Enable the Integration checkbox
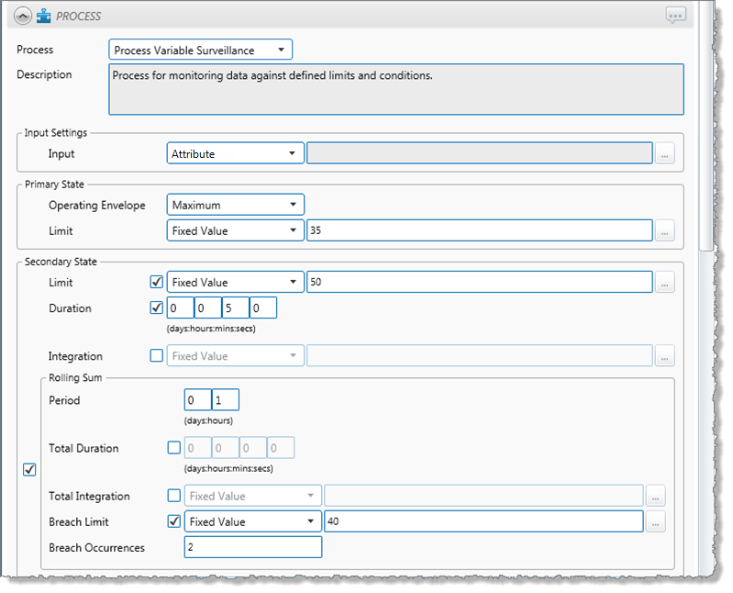Image resolution: width=733 pixels, height=593 pixels. (156, 356)
